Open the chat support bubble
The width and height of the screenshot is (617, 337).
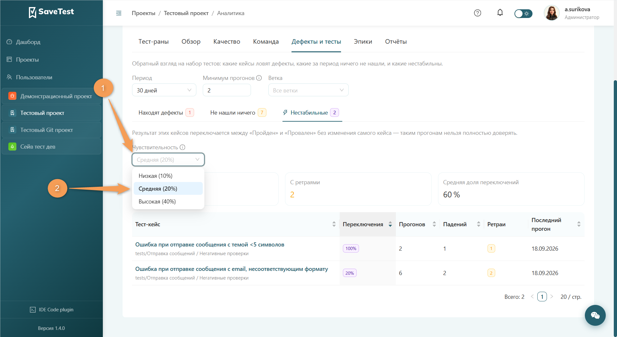click(x=595, y=315)
